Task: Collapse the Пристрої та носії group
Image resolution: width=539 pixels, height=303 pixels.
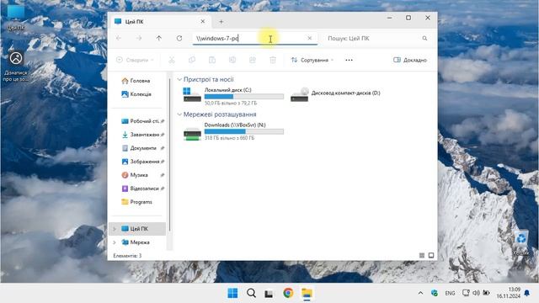Action: pyautogui.click(x=179, y=79)
